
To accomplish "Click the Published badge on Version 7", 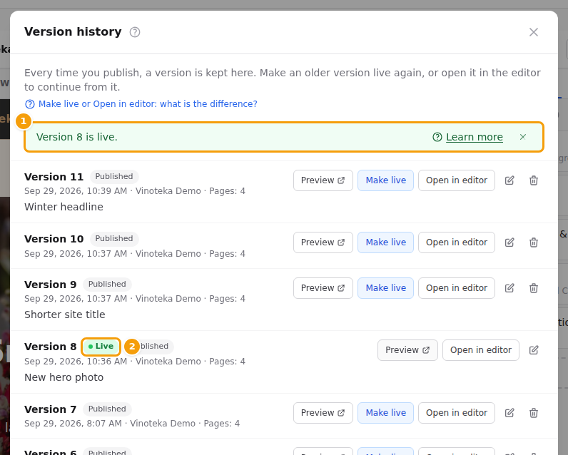I will [107, 409].
